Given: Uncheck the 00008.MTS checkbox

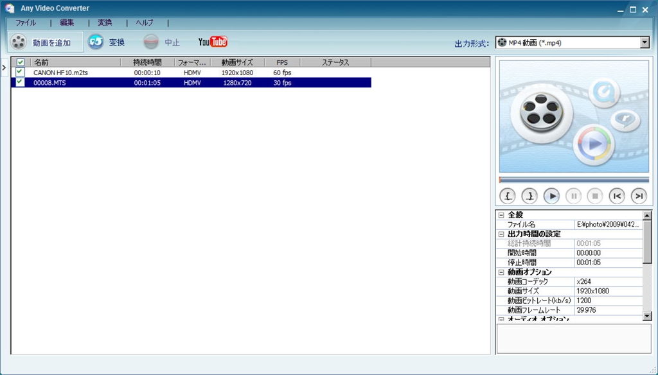Looking at the screenshot, I should 20,83.
